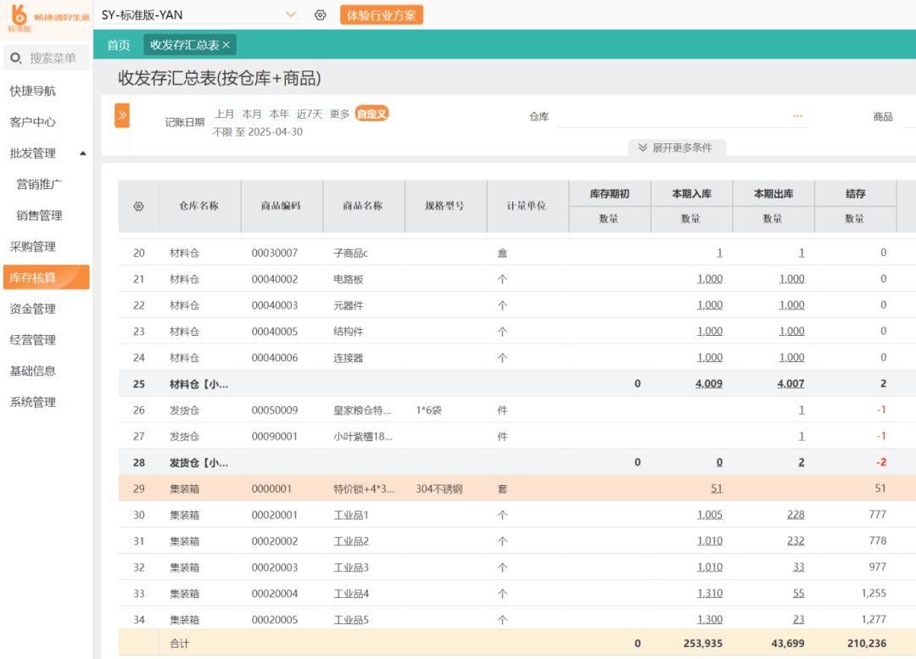Screen dimensions: 916x659
Task: Select the 自定义 date filter option
Action: [x=372, y=113]
